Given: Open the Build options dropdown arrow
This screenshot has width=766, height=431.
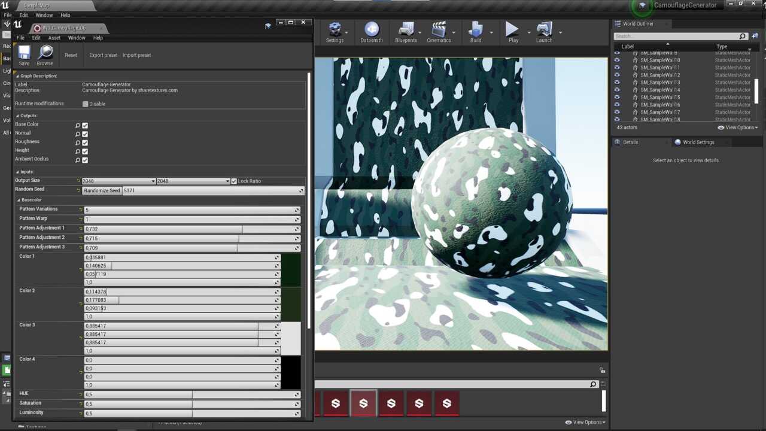Looking at the screenshot, I should (491, 32).
